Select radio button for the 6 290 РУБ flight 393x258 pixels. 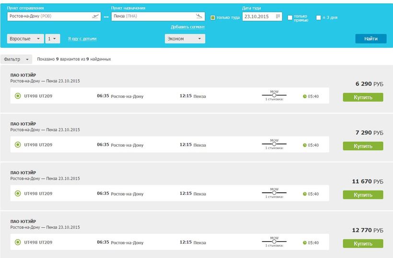[x=18, y=96]
